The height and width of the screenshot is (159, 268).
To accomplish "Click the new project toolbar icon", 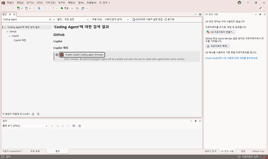I will pos(18,8).
